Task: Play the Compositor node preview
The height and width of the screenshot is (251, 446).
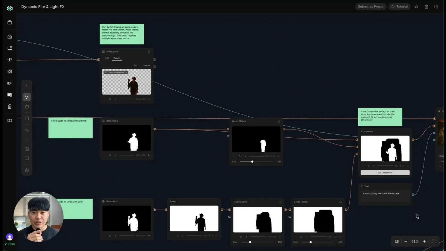Action: (x=368, y=166)
